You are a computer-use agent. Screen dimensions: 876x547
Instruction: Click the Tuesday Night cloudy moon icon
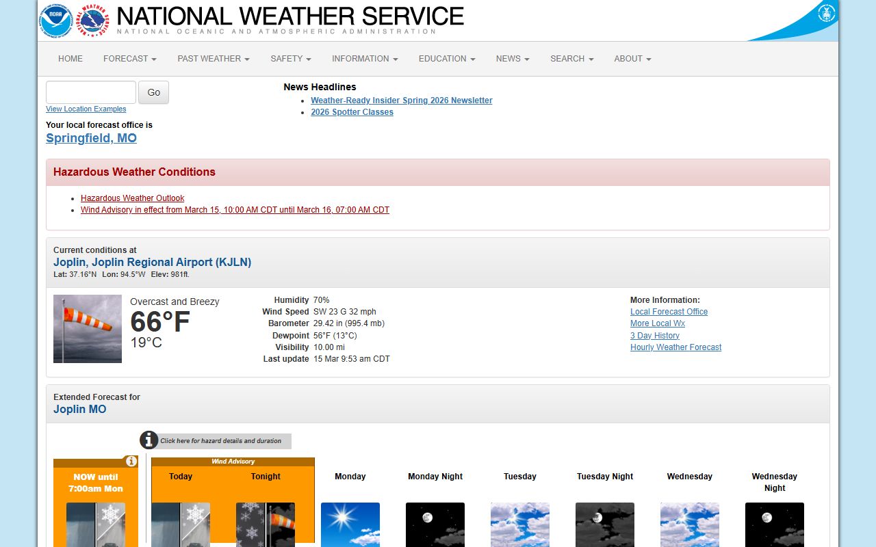[605, 525]
